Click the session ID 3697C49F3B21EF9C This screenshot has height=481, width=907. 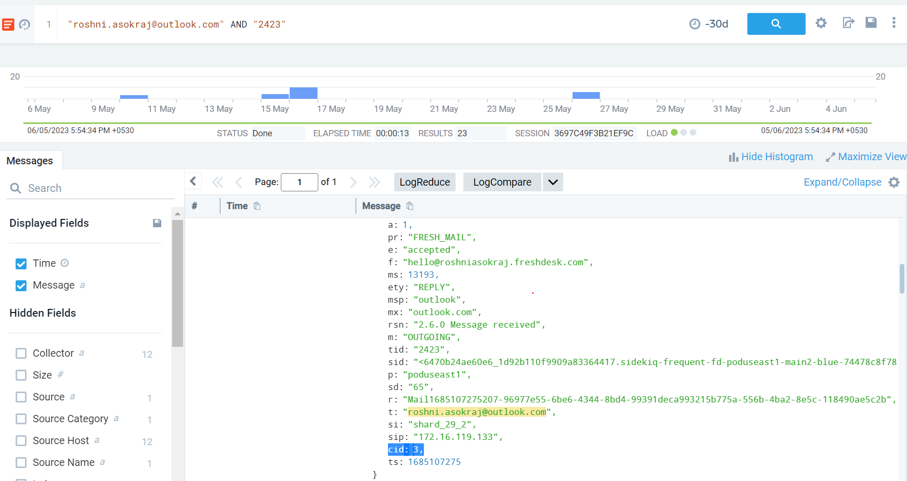click(593, 133)
